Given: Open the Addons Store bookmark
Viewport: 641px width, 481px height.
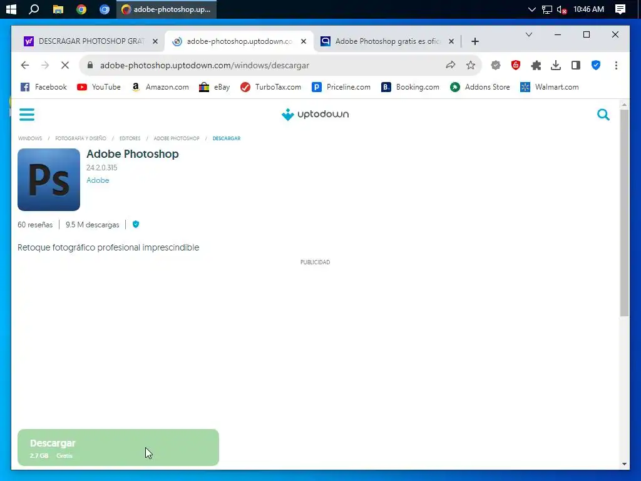Looking at the screenshot, I should [x=480, y=87].
